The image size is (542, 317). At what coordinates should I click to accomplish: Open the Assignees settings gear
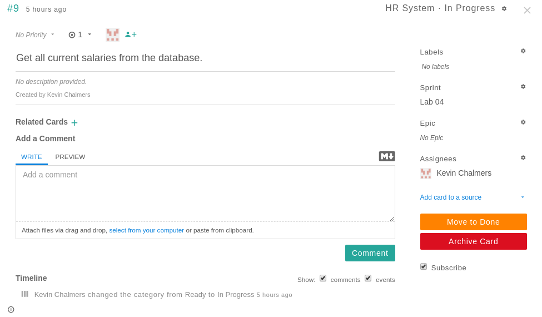[523, 158]
